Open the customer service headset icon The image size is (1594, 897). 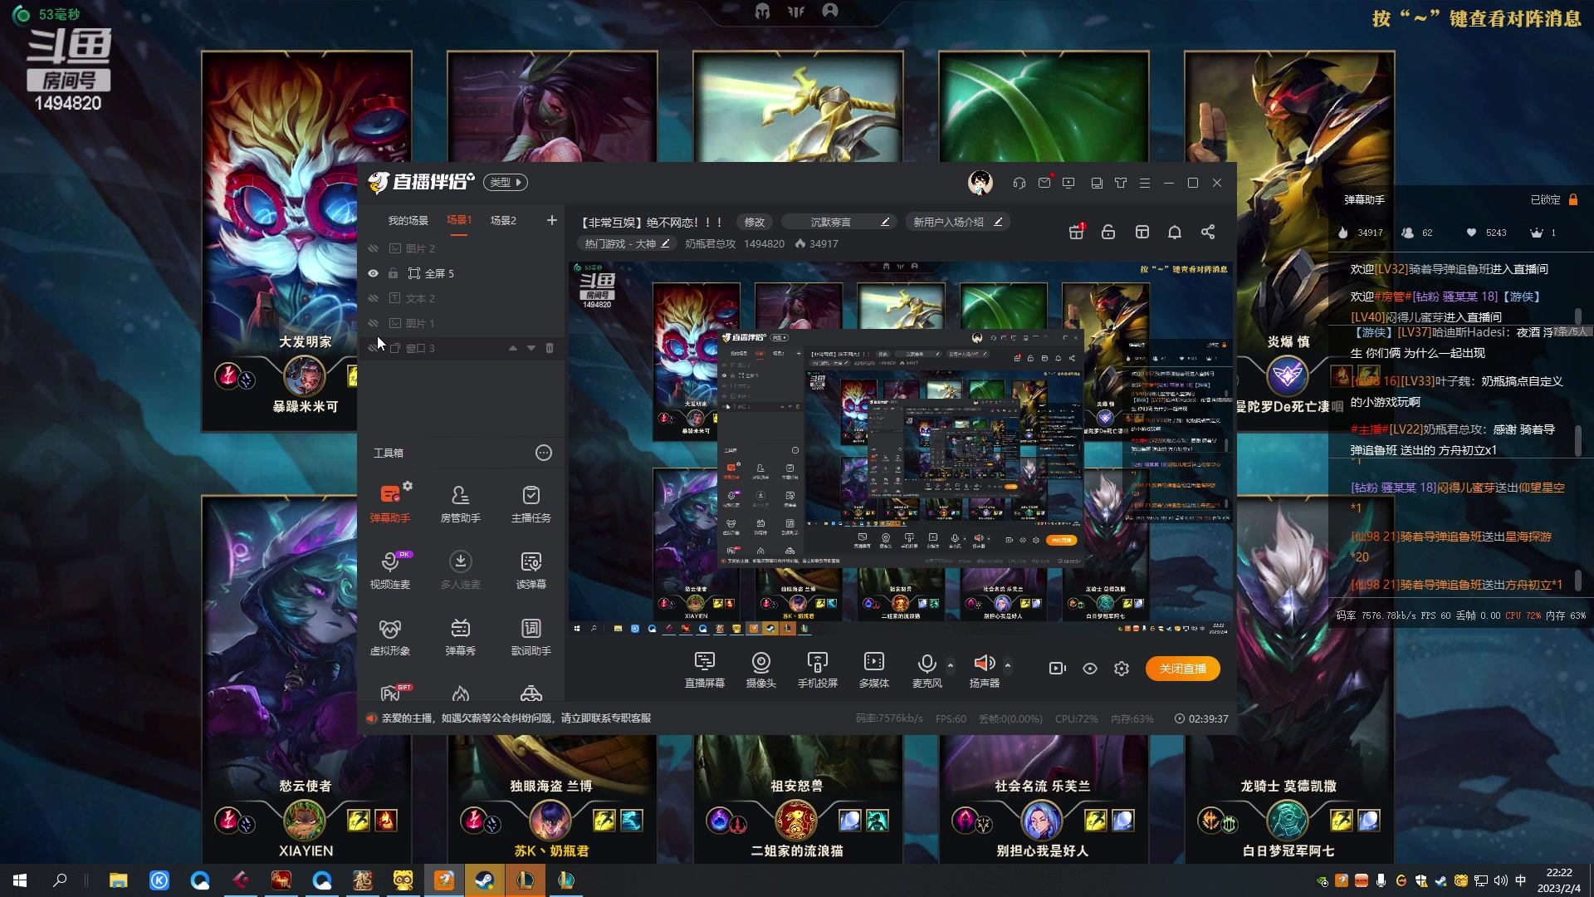pyautogui.click(x=1019, y=183)
